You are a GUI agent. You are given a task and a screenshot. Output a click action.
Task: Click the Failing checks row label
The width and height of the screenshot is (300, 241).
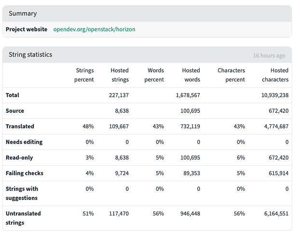point(25,173)
